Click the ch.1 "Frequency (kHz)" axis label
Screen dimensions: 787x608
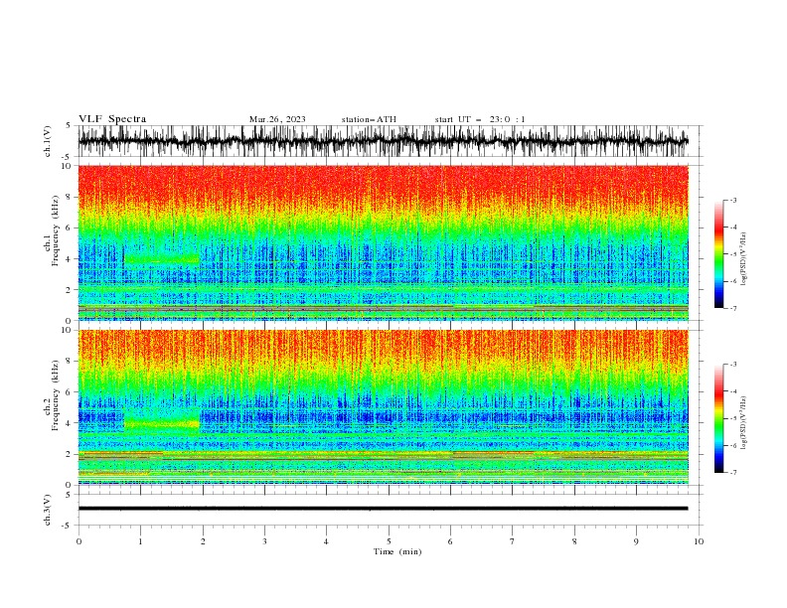55,230
